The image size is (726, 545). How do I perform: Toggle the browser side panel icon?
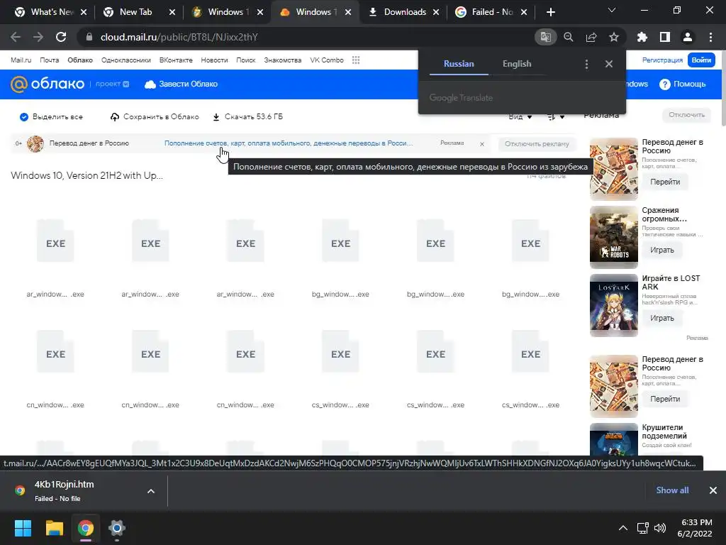point(665,37)
